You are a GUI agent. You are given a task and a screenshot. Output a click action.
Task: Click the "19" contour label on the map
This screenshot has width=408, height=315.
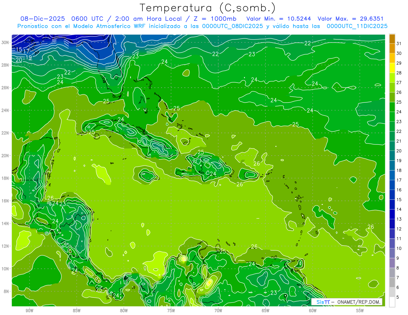tap(29, 57)
